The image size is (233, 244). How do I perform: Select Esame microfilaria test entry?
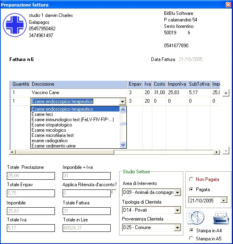(x=75, y=135)
